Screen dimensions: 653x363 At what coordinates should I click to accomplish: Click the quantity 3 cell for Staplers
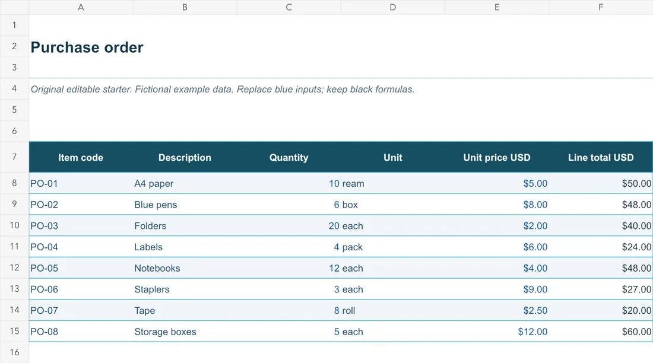[x=289, y=289]
